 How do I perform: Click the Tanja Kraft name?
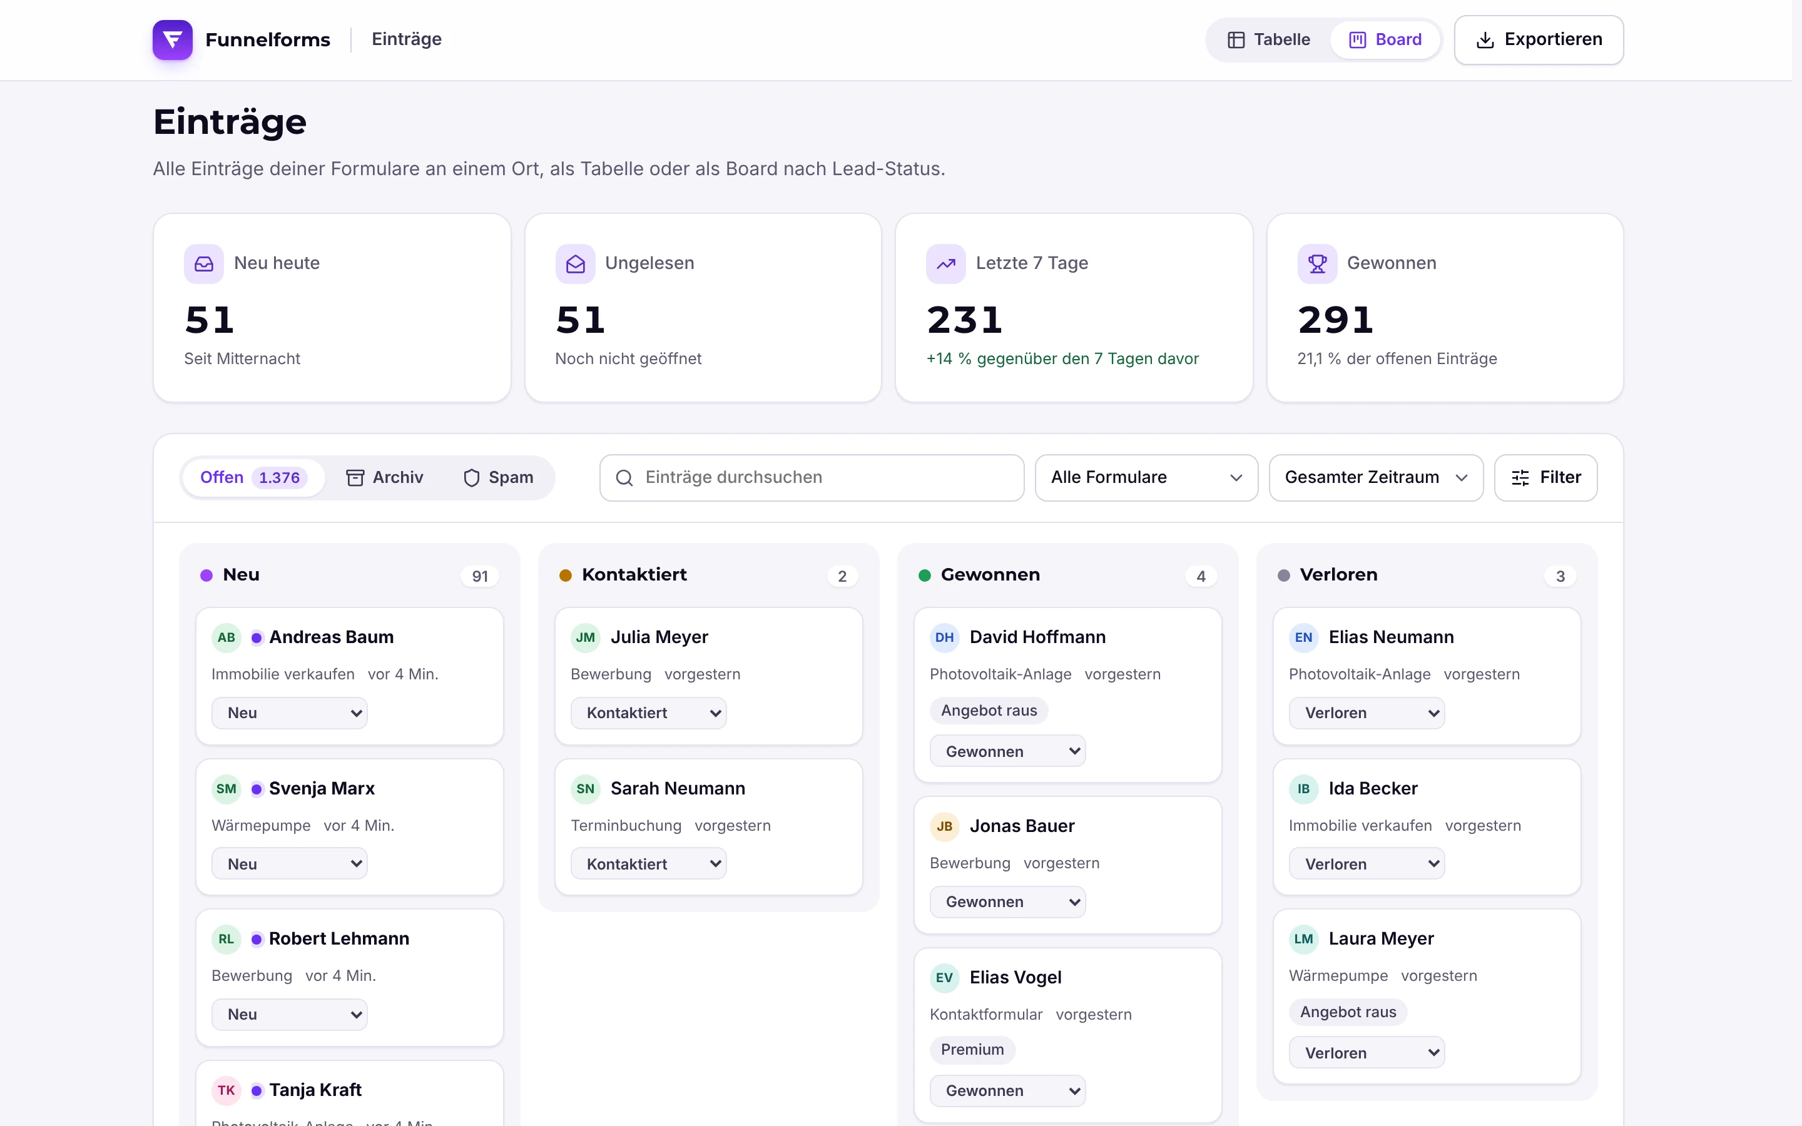315,1090
